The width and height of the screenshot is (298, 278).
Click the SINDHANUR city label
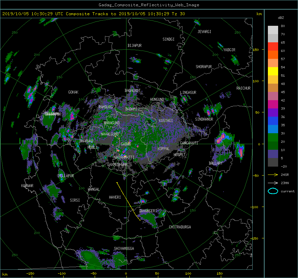coord(204,119)
